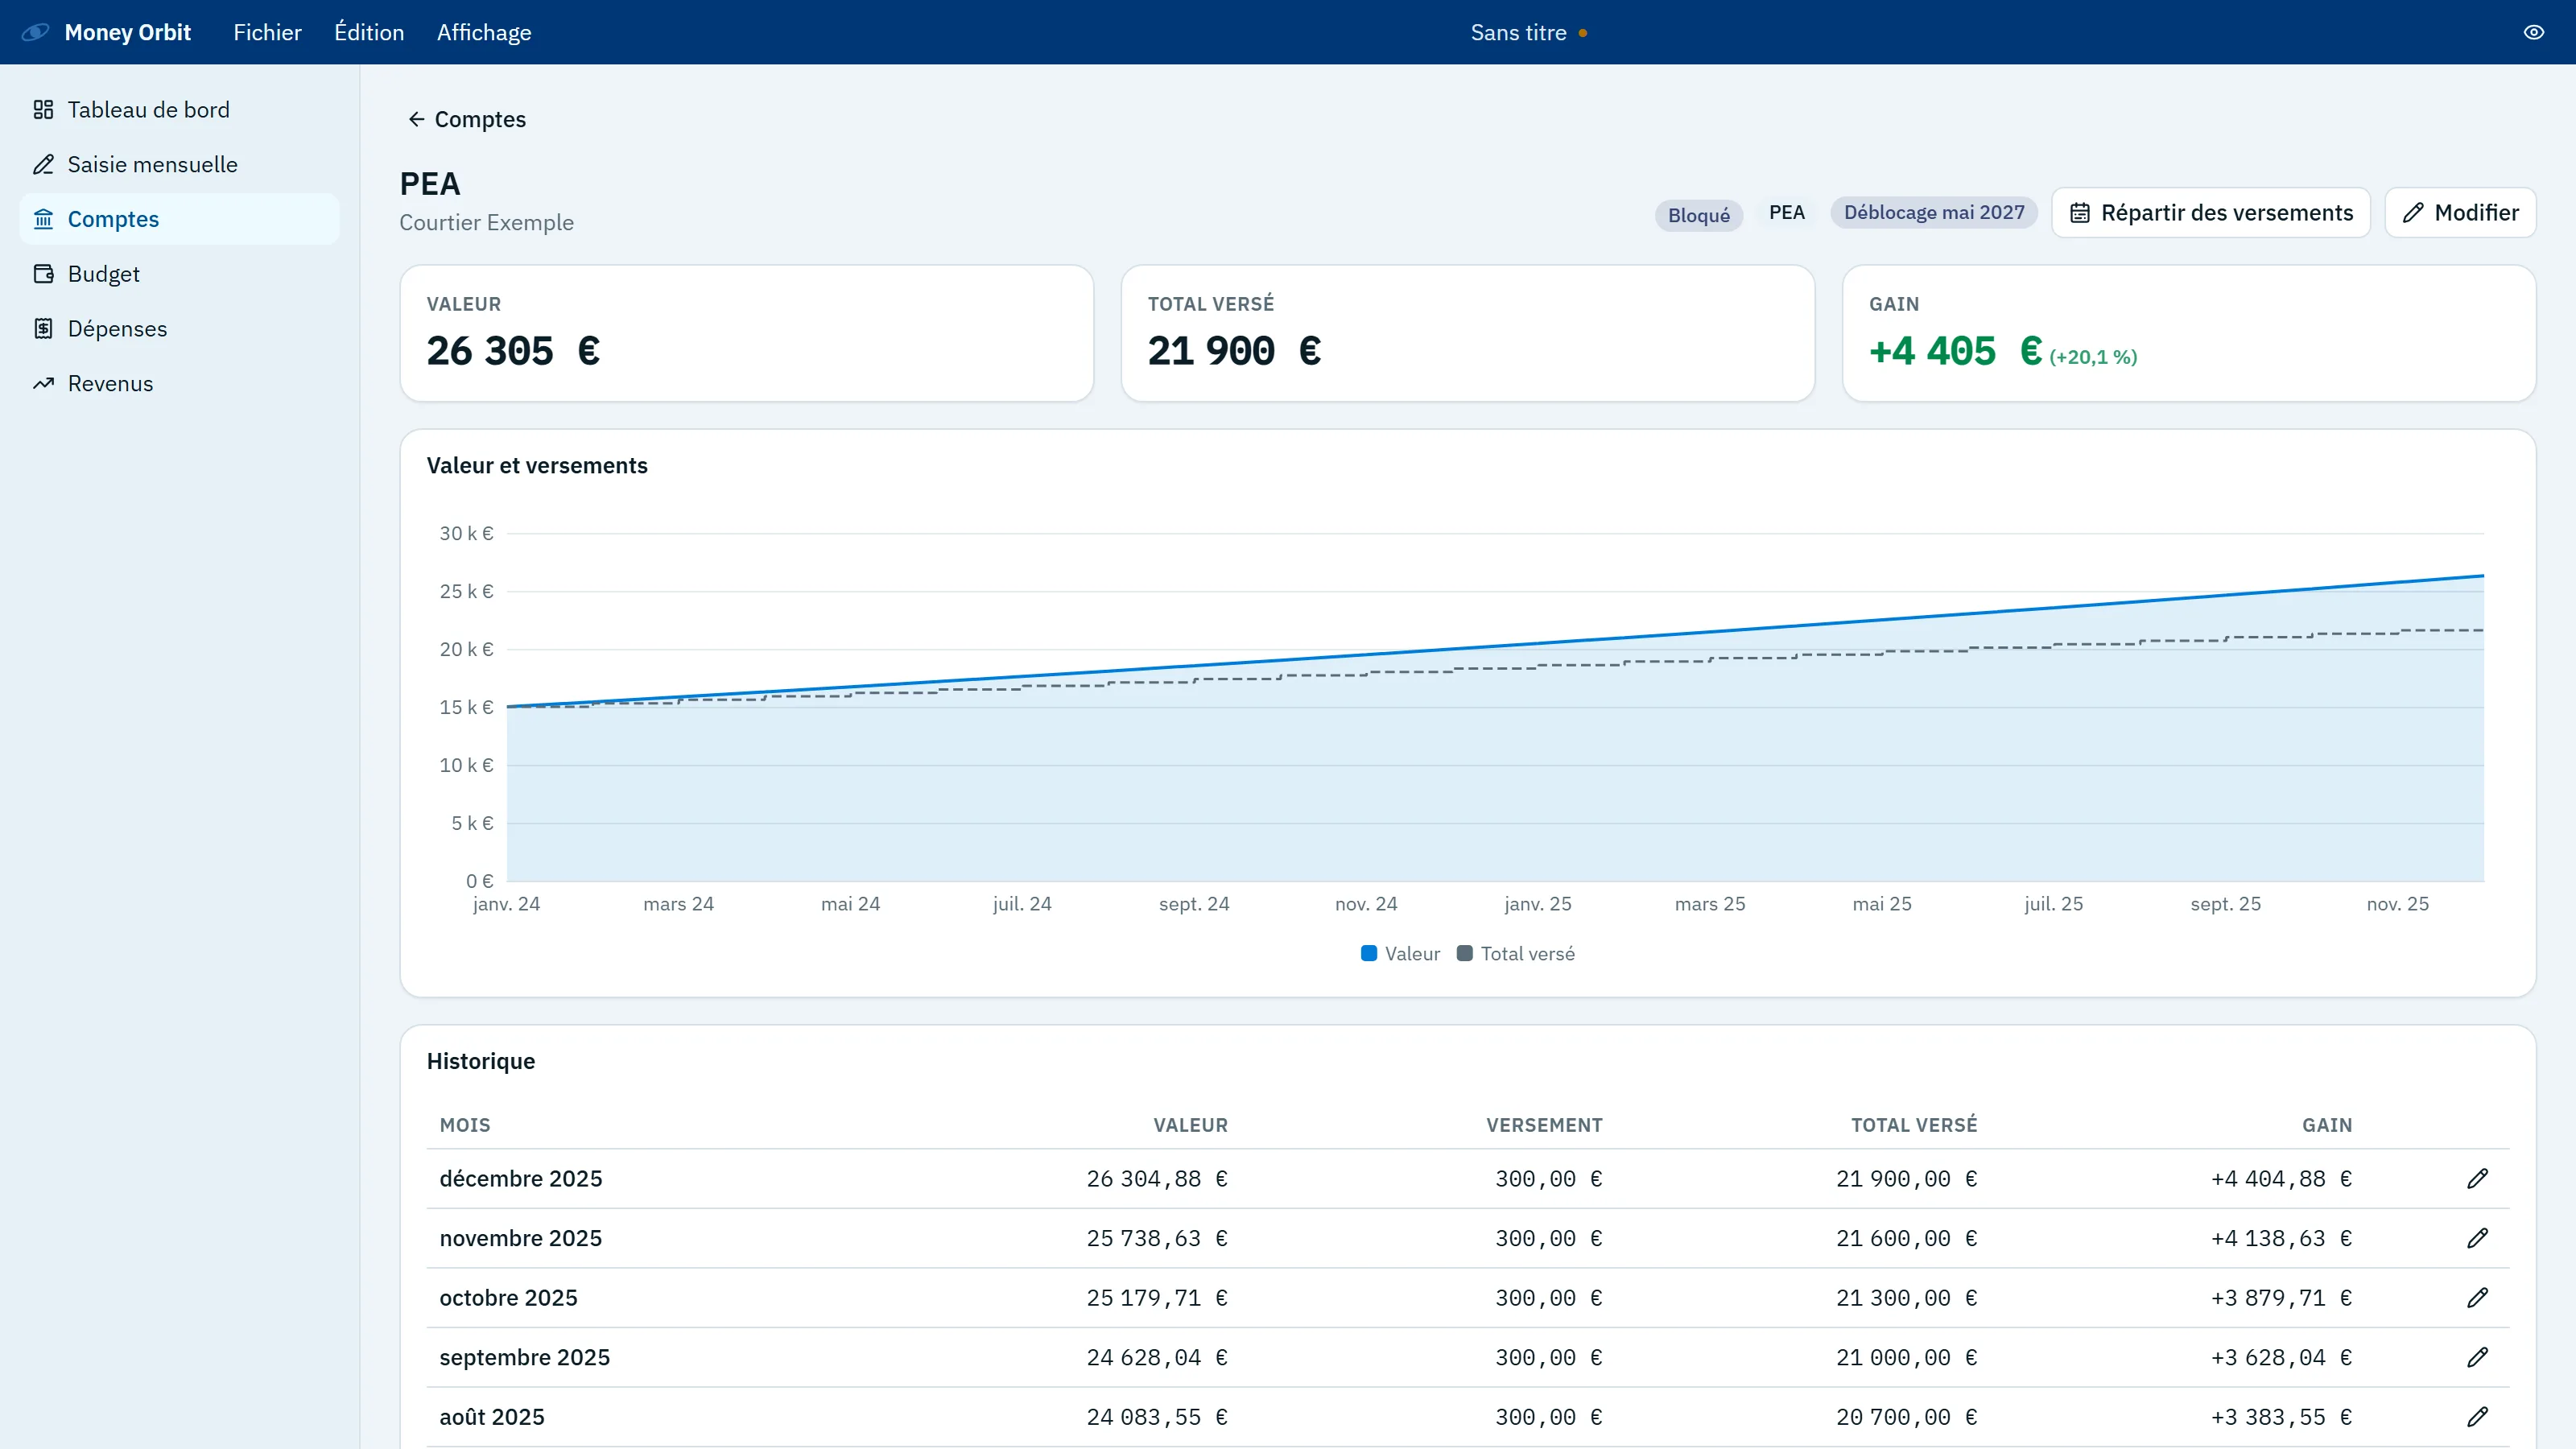Click the Modifier button
The image size is (2576, 1449).
pyautogui.click(x=2460, y=212)
